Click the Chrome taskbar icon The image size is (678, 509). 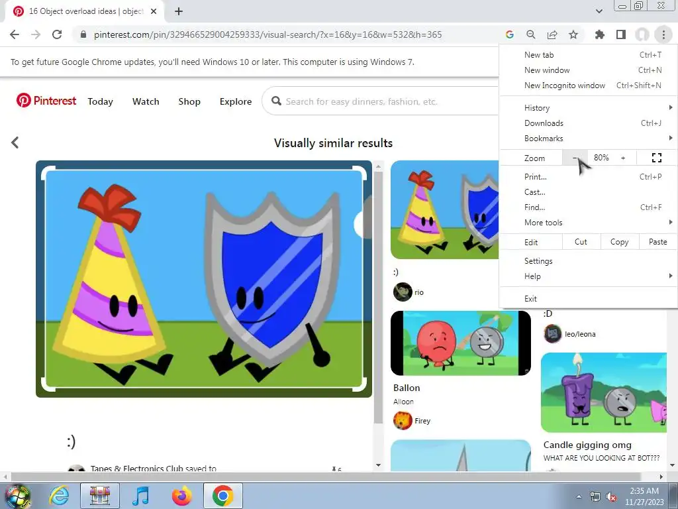click(222, 496)
